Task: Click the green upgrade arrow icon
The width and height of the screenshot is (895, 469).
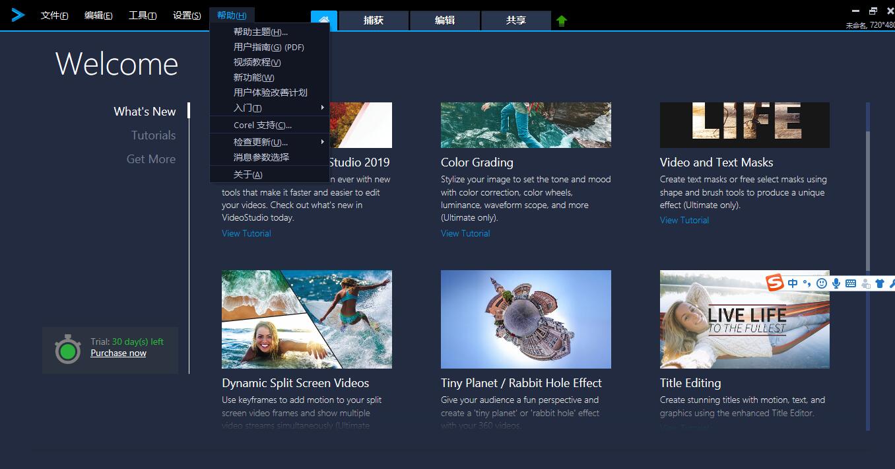Action: 562,20
